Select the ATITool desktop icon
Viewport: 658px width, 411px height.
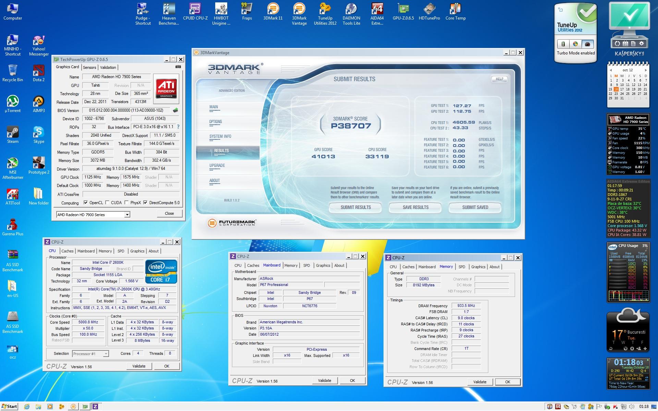13,196
